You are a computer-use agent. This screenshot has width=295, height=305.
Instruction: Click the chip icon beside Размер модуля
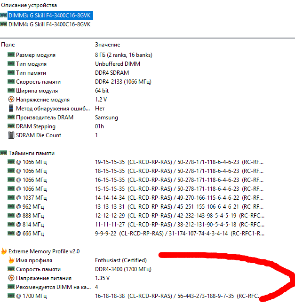click(x=11, y=55)
